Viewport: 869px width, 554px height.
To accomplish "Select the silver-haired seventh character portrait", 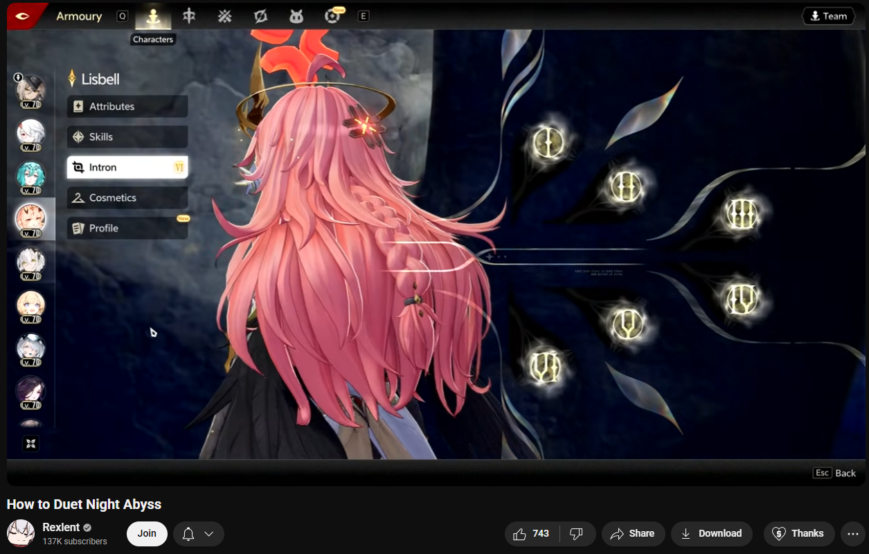I will (x=30, y=349).
